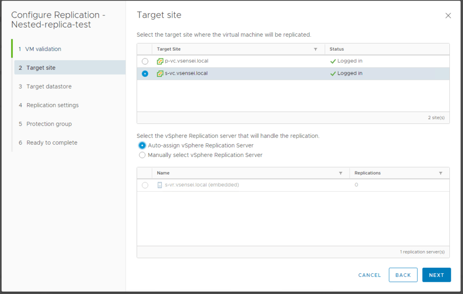Viewport: 463px width, 294px height.
Task: Choose Auto-assign vSphere Replication Server
Action: pyautogui.click(x=142, y=146)
